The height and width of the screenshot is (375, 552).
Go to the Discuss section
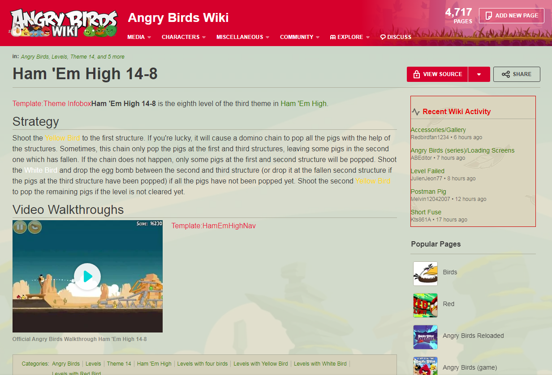coord(396,37)
